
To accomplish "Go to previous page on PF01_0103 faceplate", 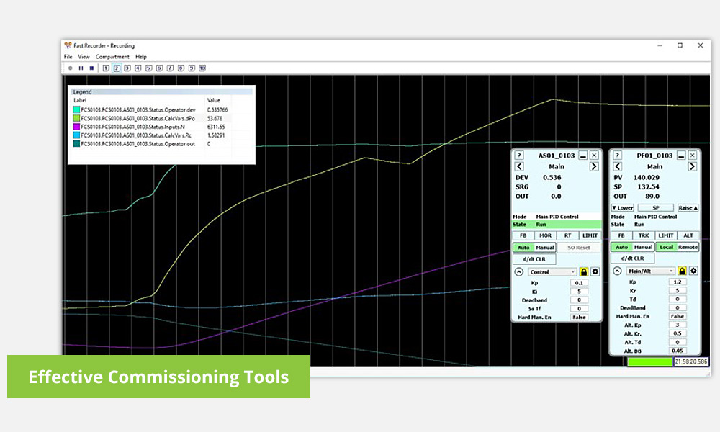I will pyautogui.click(x=618, y=166).
